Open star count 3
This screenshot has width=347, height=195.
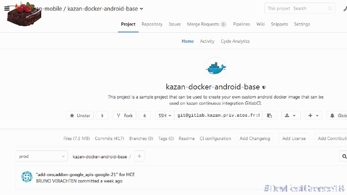click(x=102, y=115)
